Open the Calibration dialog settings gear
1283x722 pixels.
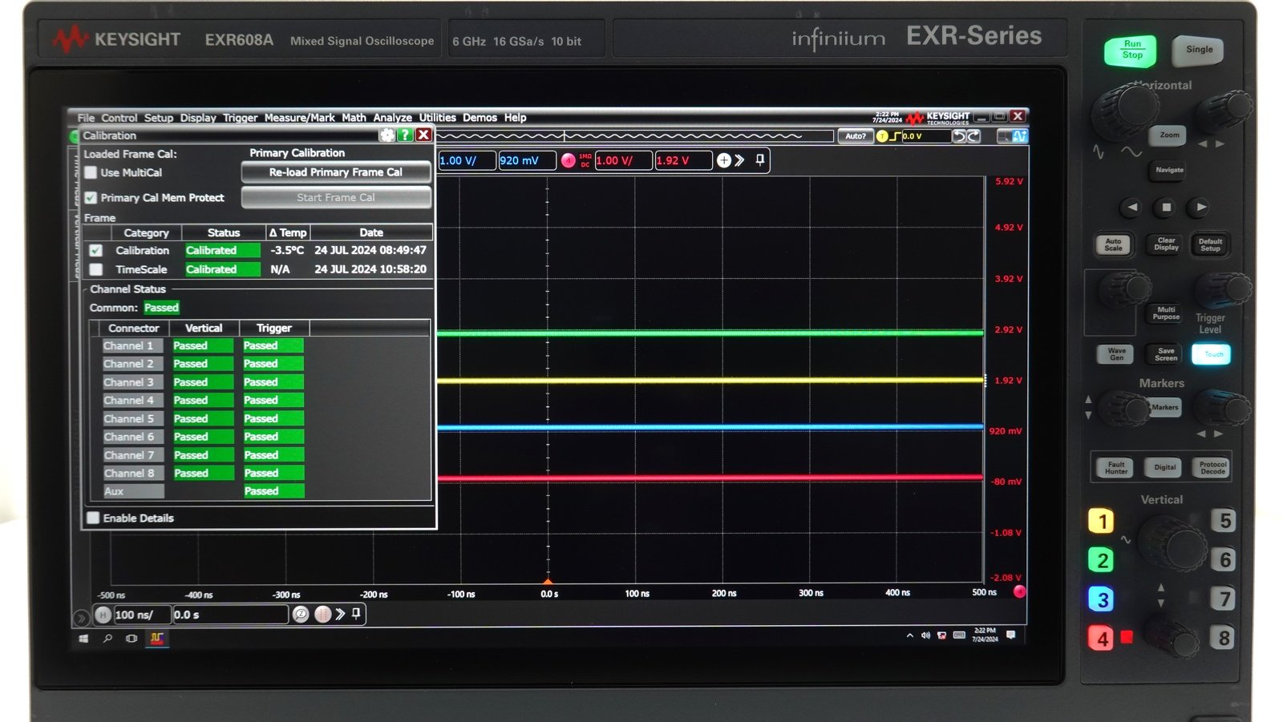388,135
